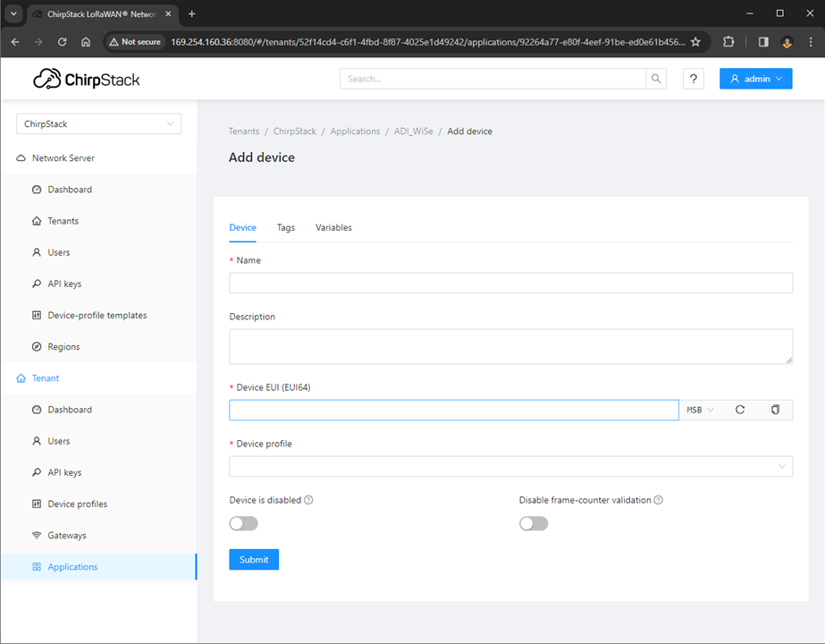Click the refresh icon to generate random Device EUI
Screen dimensions: 825x644
(x=740, y=410)
